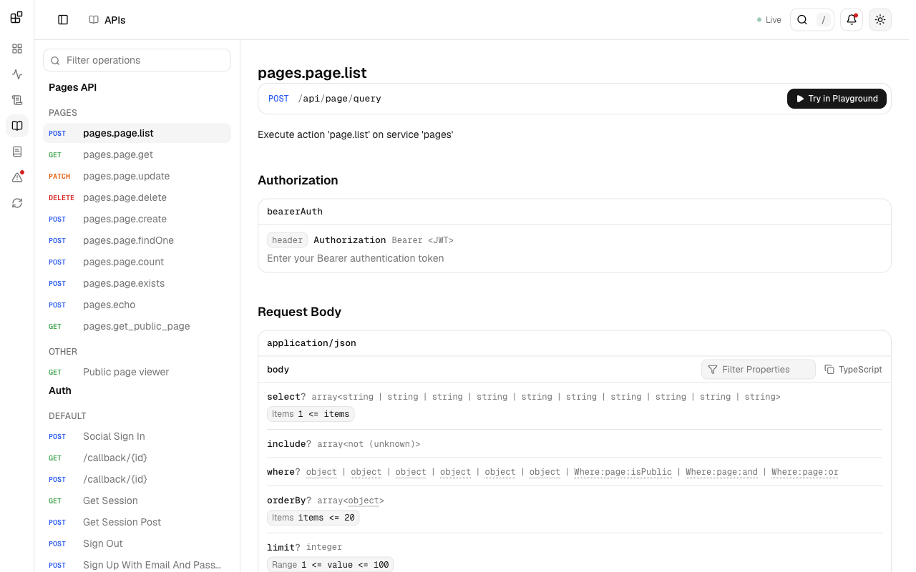Open the notifications bell
916x572 pixels.
pos(852,20)
